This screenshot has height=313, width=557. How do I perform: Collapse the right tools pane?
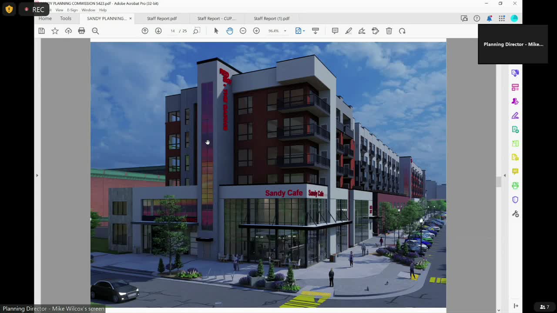[x=504, y=175]
